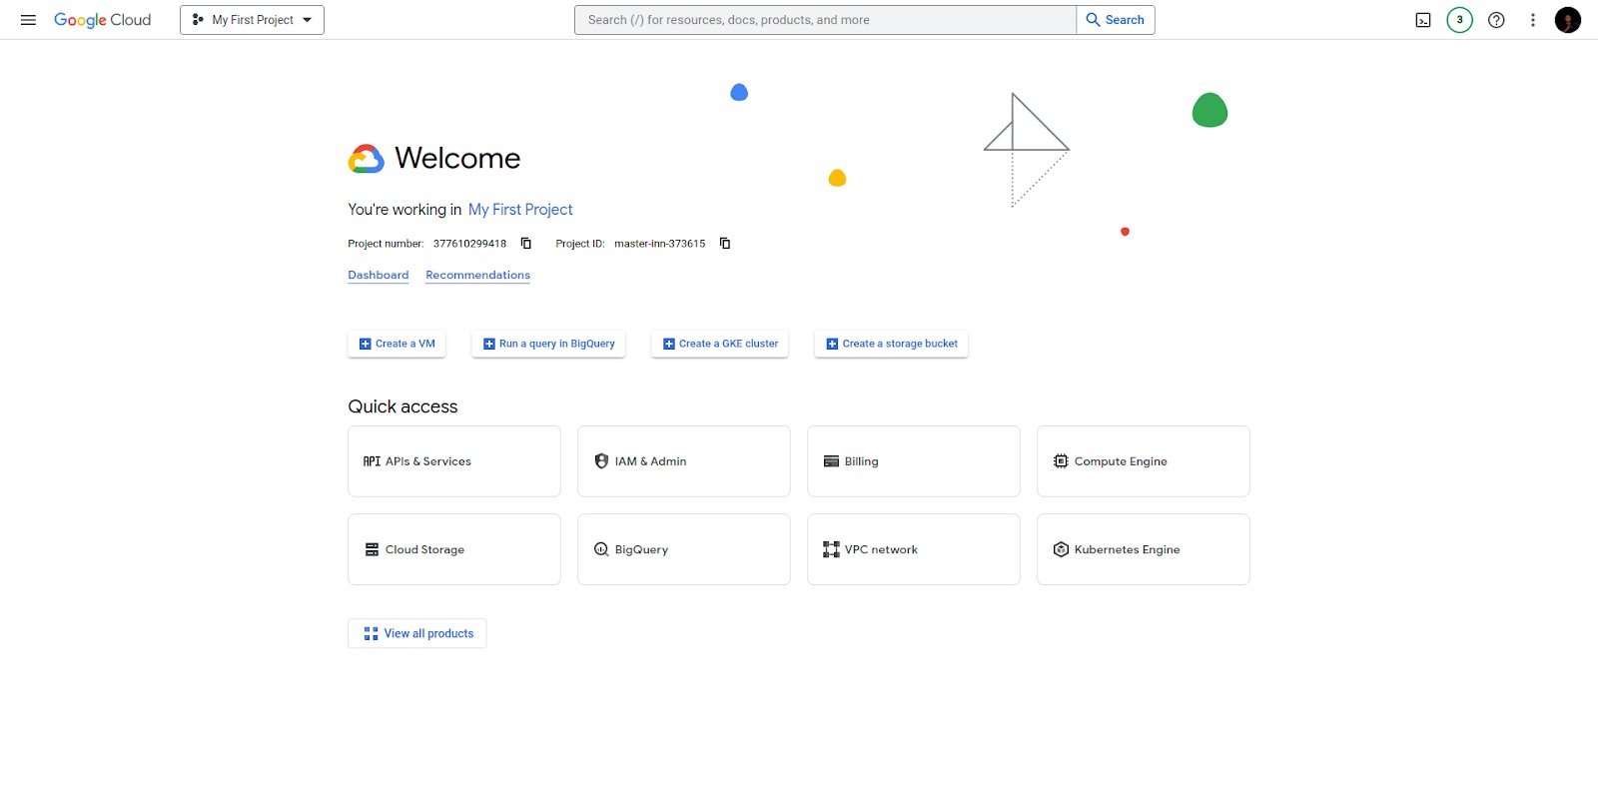Click the plus icon on Run a query

(488, 344)
